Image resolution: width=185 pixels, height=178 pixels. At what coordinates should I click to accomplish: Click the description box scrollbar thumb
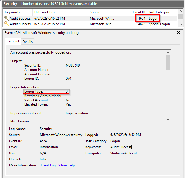[168, 62]
